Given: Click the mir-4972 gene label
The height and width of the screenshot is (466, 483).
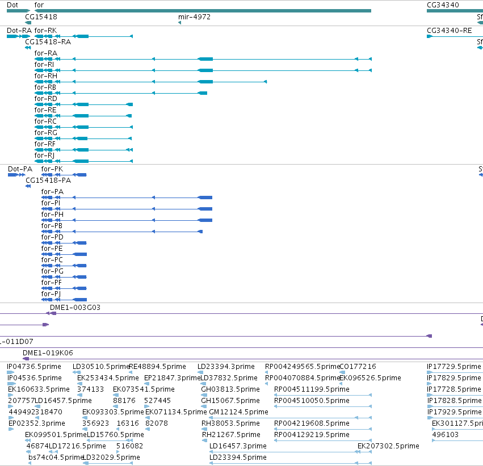Looking at the screenshot, I should [x=194, y=17].
